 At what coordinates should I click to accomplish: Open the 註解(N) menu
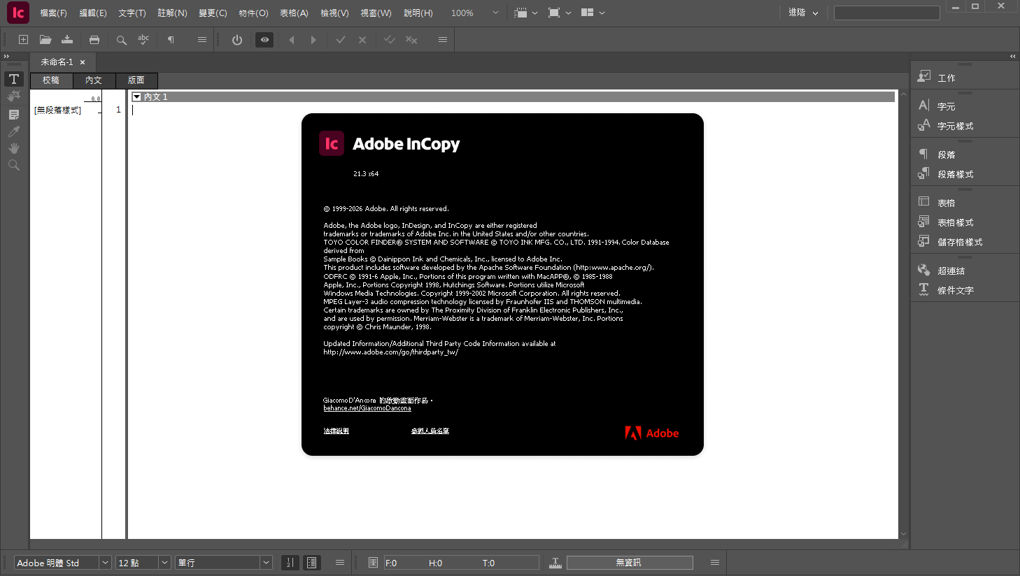(172, 13)
